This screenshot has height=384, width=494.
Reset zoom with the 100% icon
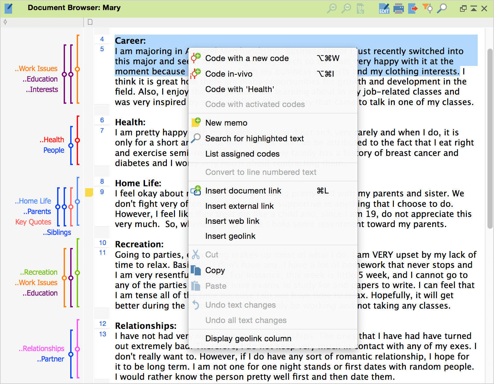(x=360, y=8)
